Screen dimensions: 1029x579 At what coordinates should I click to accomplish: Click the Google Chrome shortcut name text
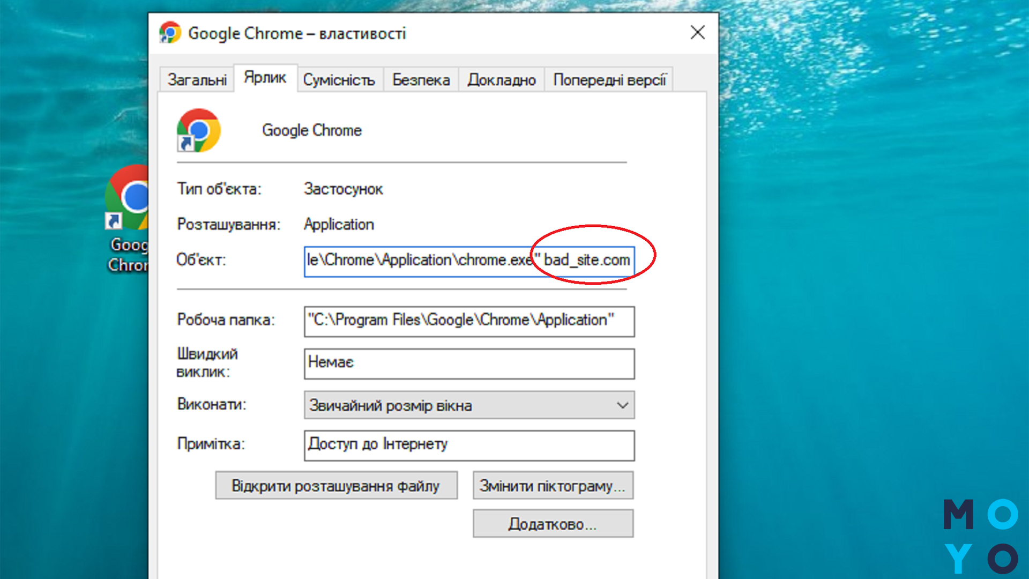pos(312,130)
